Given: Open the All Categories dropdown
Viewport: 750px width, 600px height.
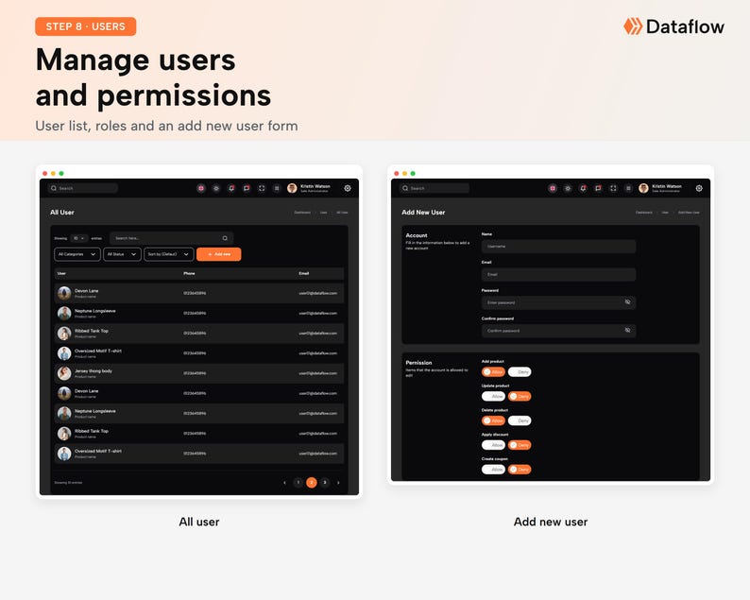Looking at the screenshot, I should pos(77,254).
